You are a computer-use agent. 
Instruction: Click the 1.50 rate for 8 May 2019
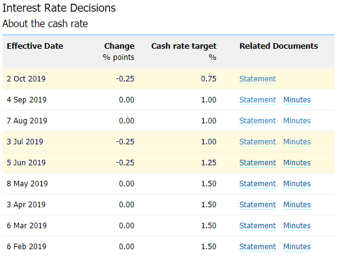coord(209,184)
